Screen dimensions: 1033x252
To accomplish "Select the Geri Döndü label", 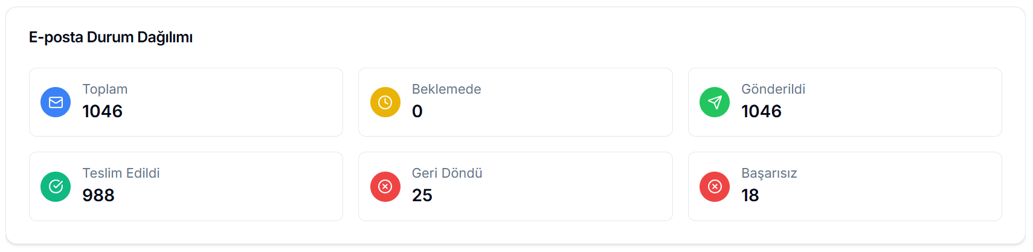I will [x=447, y=173].
